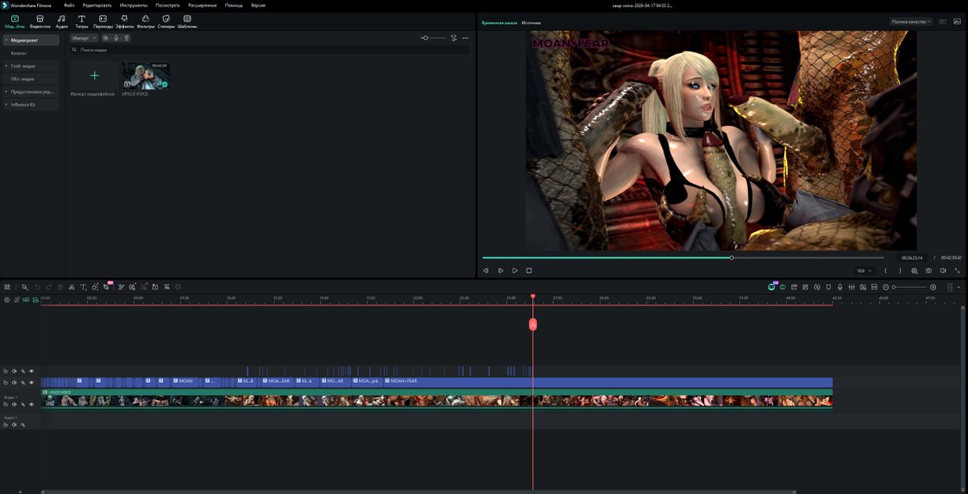The width and height of the screenshot is (968, 494).
Task: Click the zoom-in magnifier under preview
Action: (915, 271)
